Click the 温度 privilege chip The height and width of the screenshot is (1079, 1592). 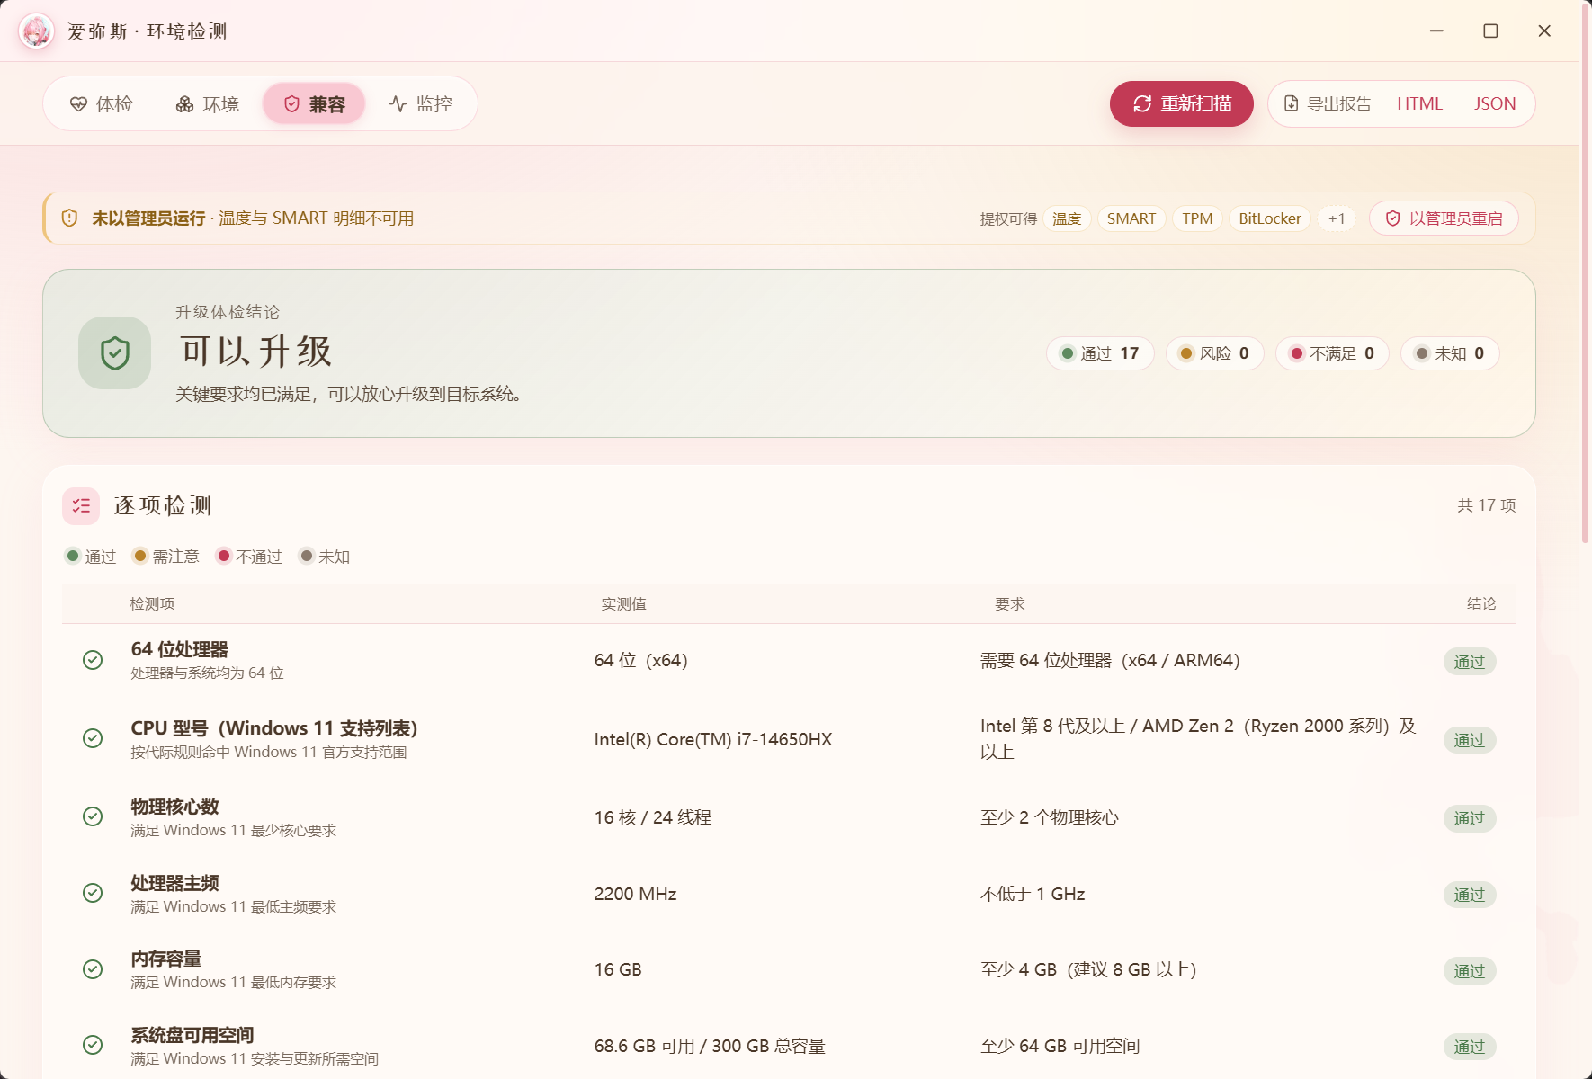[x=1067, y=218]
